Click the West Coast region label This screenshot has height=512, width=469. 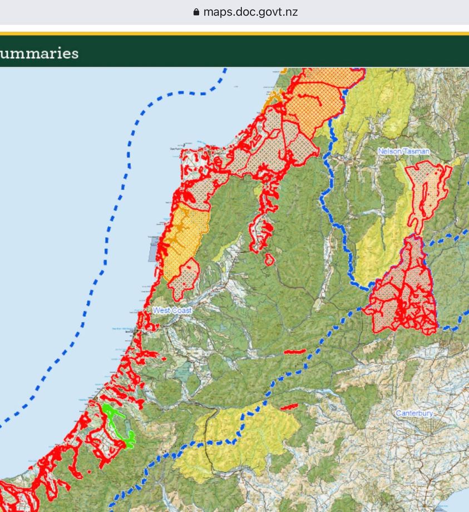172,310
